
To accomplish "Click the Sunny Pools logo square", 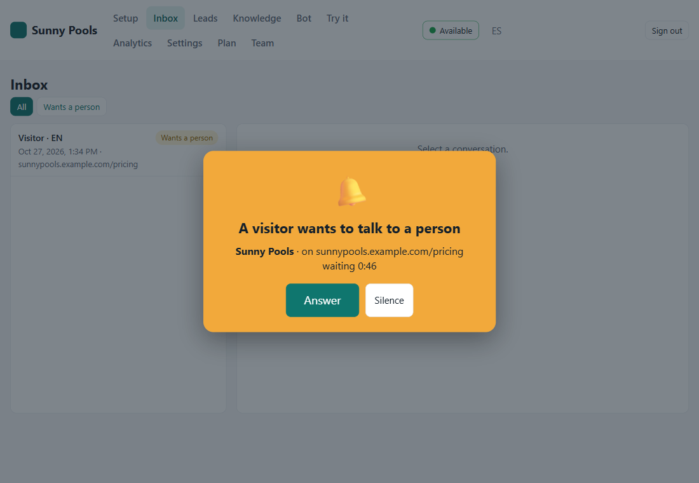I will tap(18, 31).
